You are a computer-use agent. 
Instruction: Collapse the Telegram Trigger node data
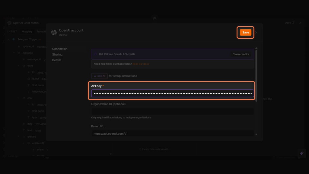click(8, 39)
